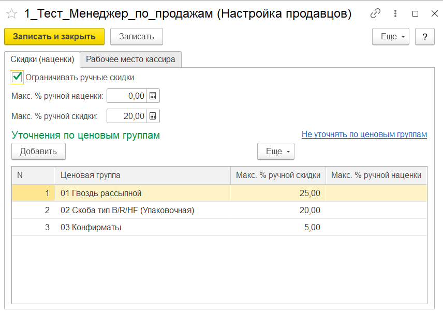Expand the top 'Еще' dropdown menu
This screenshot has width=443, height=314.
[390, 37]
